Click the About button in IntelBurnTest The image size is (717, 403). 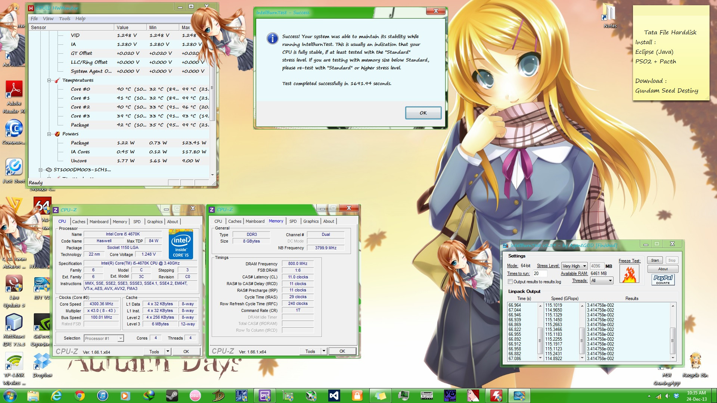663,269
